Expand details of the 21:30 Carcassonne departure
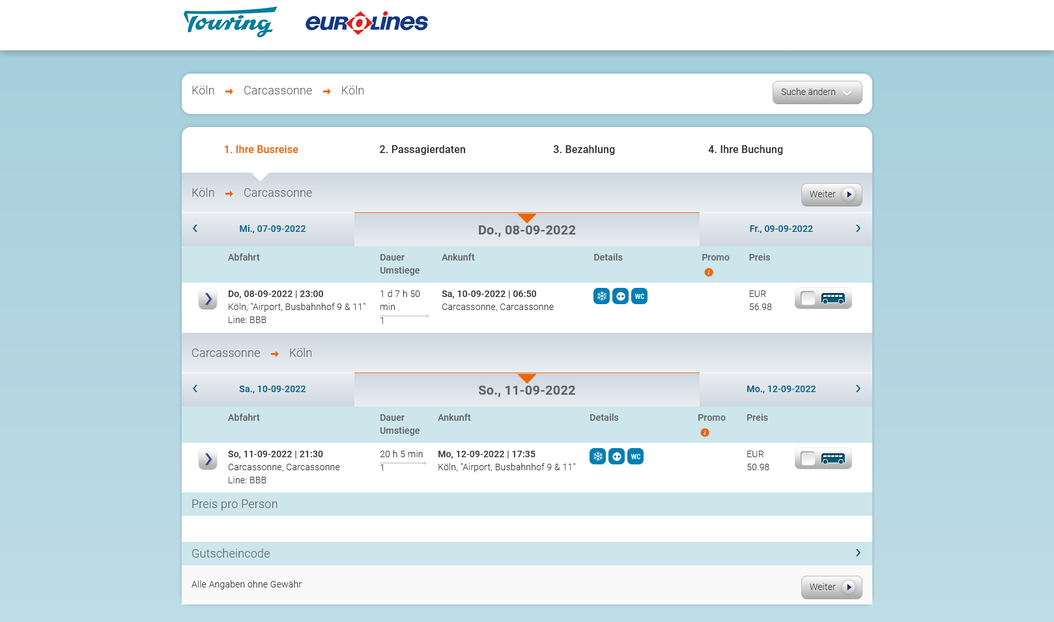The height and width of the screenshot is (622, 1054). click(208, 459)
